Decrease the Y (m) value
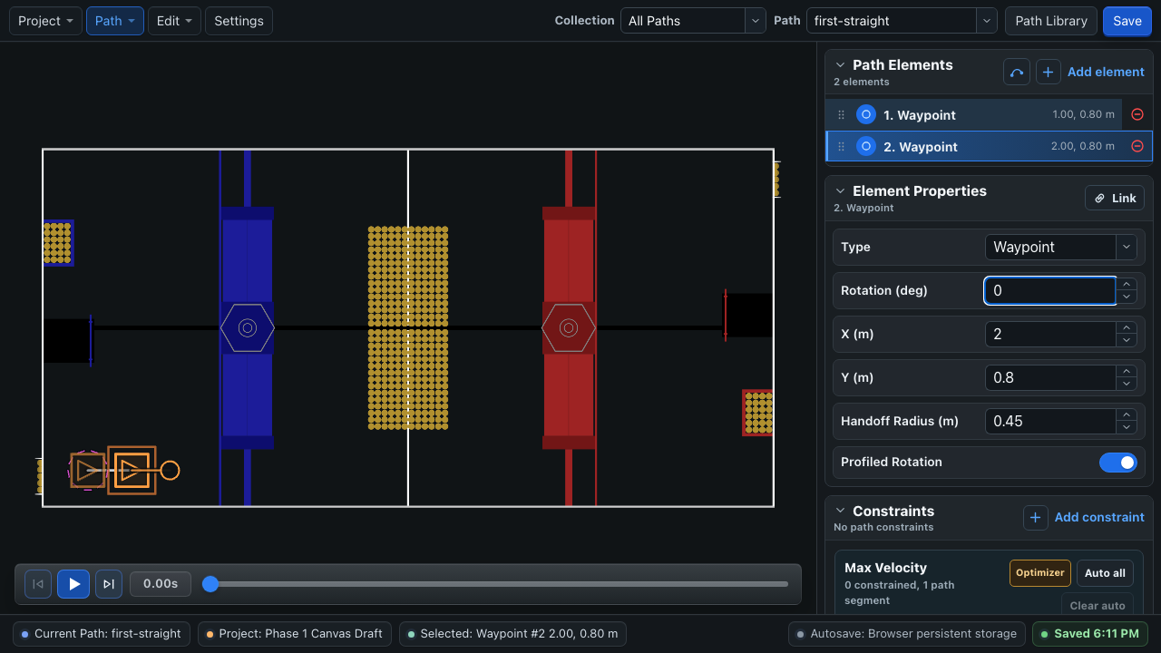The image size is (1161, 653). (x=1127, y=384)
